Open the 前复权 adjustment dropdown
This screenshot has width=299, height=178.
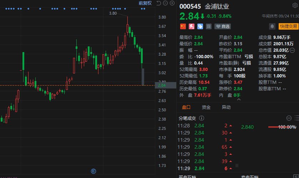click(145, 3)
